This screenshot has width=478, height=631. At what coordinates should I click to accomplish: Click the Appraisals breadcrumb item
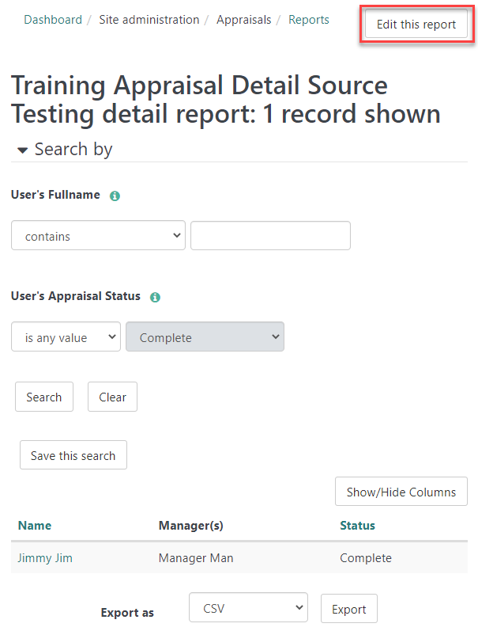coord(243,20)
